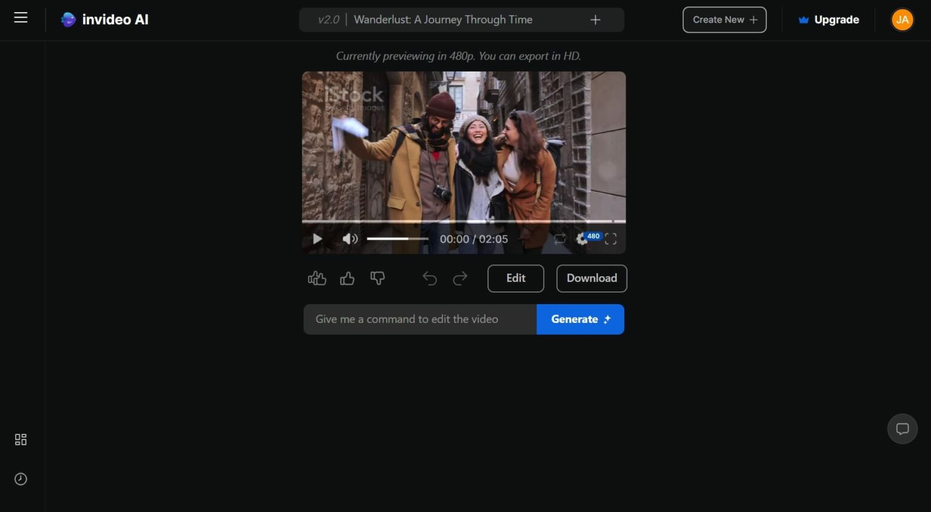Toggle fullscreen mode on the video player
Viewport: 931px width, 512px height.
coord(611,239)
